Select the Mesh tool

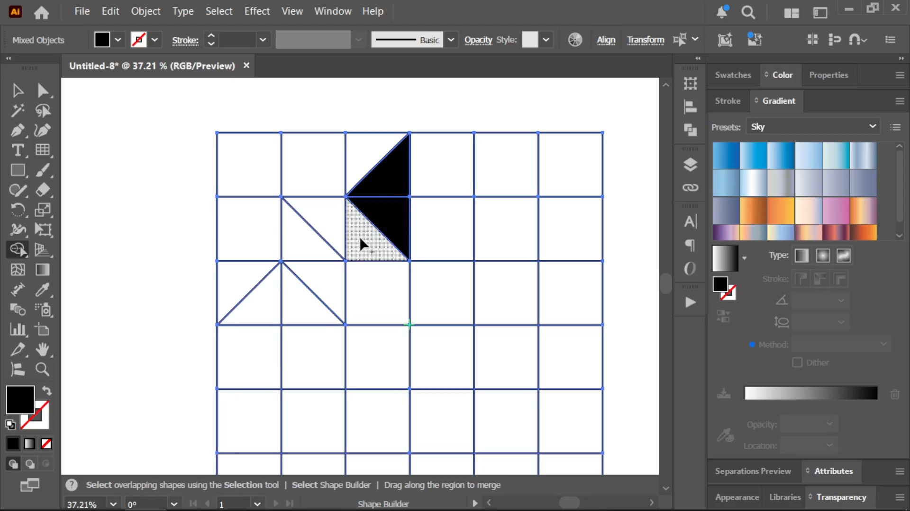tap(18, 270)
